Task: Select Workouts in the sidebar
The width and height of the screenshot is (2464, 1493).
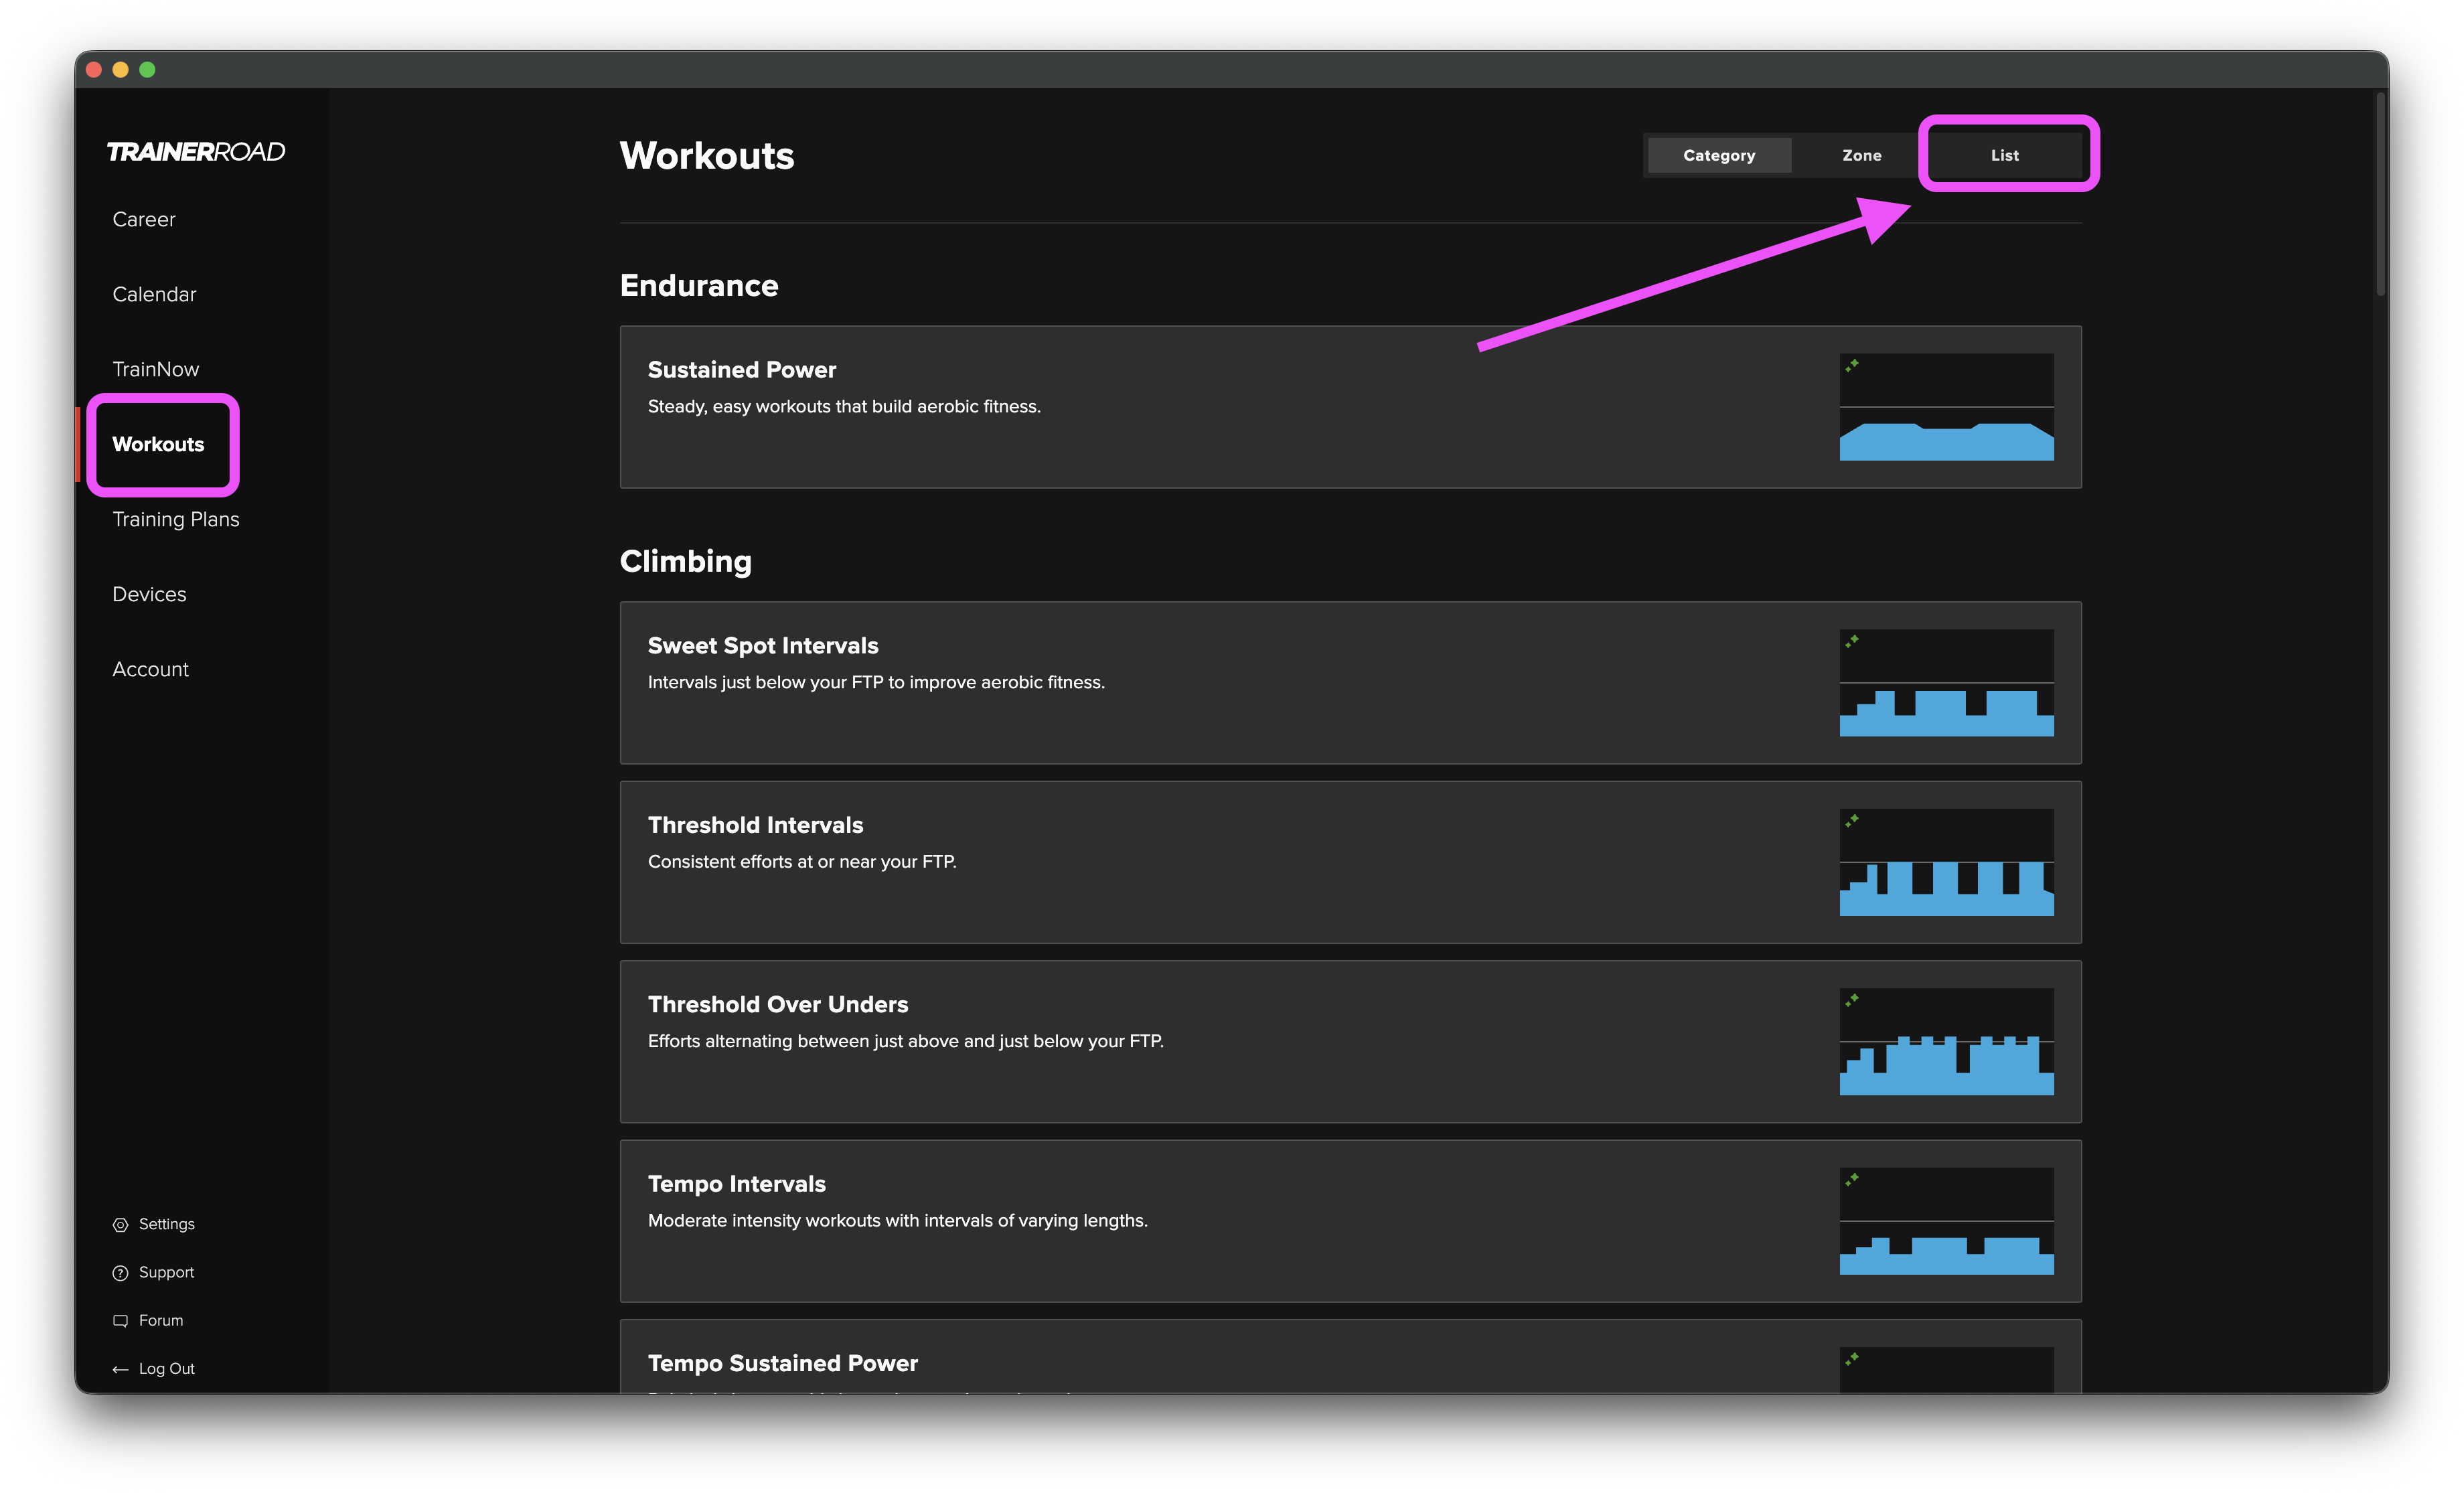Action: click(158, 444)
